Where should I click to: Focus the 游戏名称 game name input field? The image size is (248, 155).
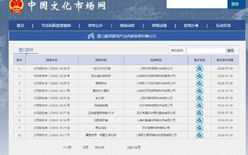[206, 51]
